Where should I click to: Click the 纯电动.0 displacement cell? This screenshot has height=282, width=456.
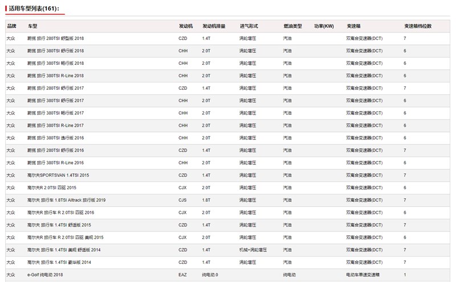click(x=210, y=275)
